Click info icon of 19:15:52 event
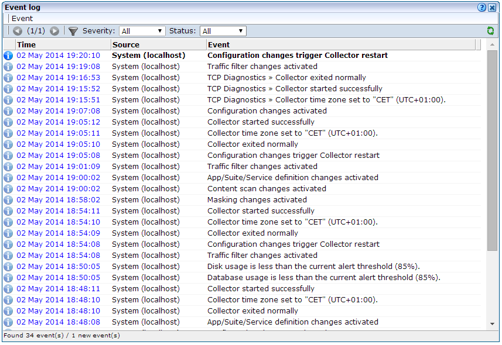This screenshot has height=345, width=502. 8,89
